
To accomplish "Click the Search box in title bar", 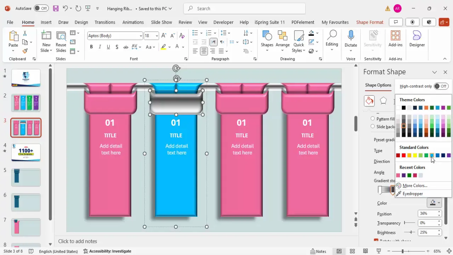I will pos(244,8).
